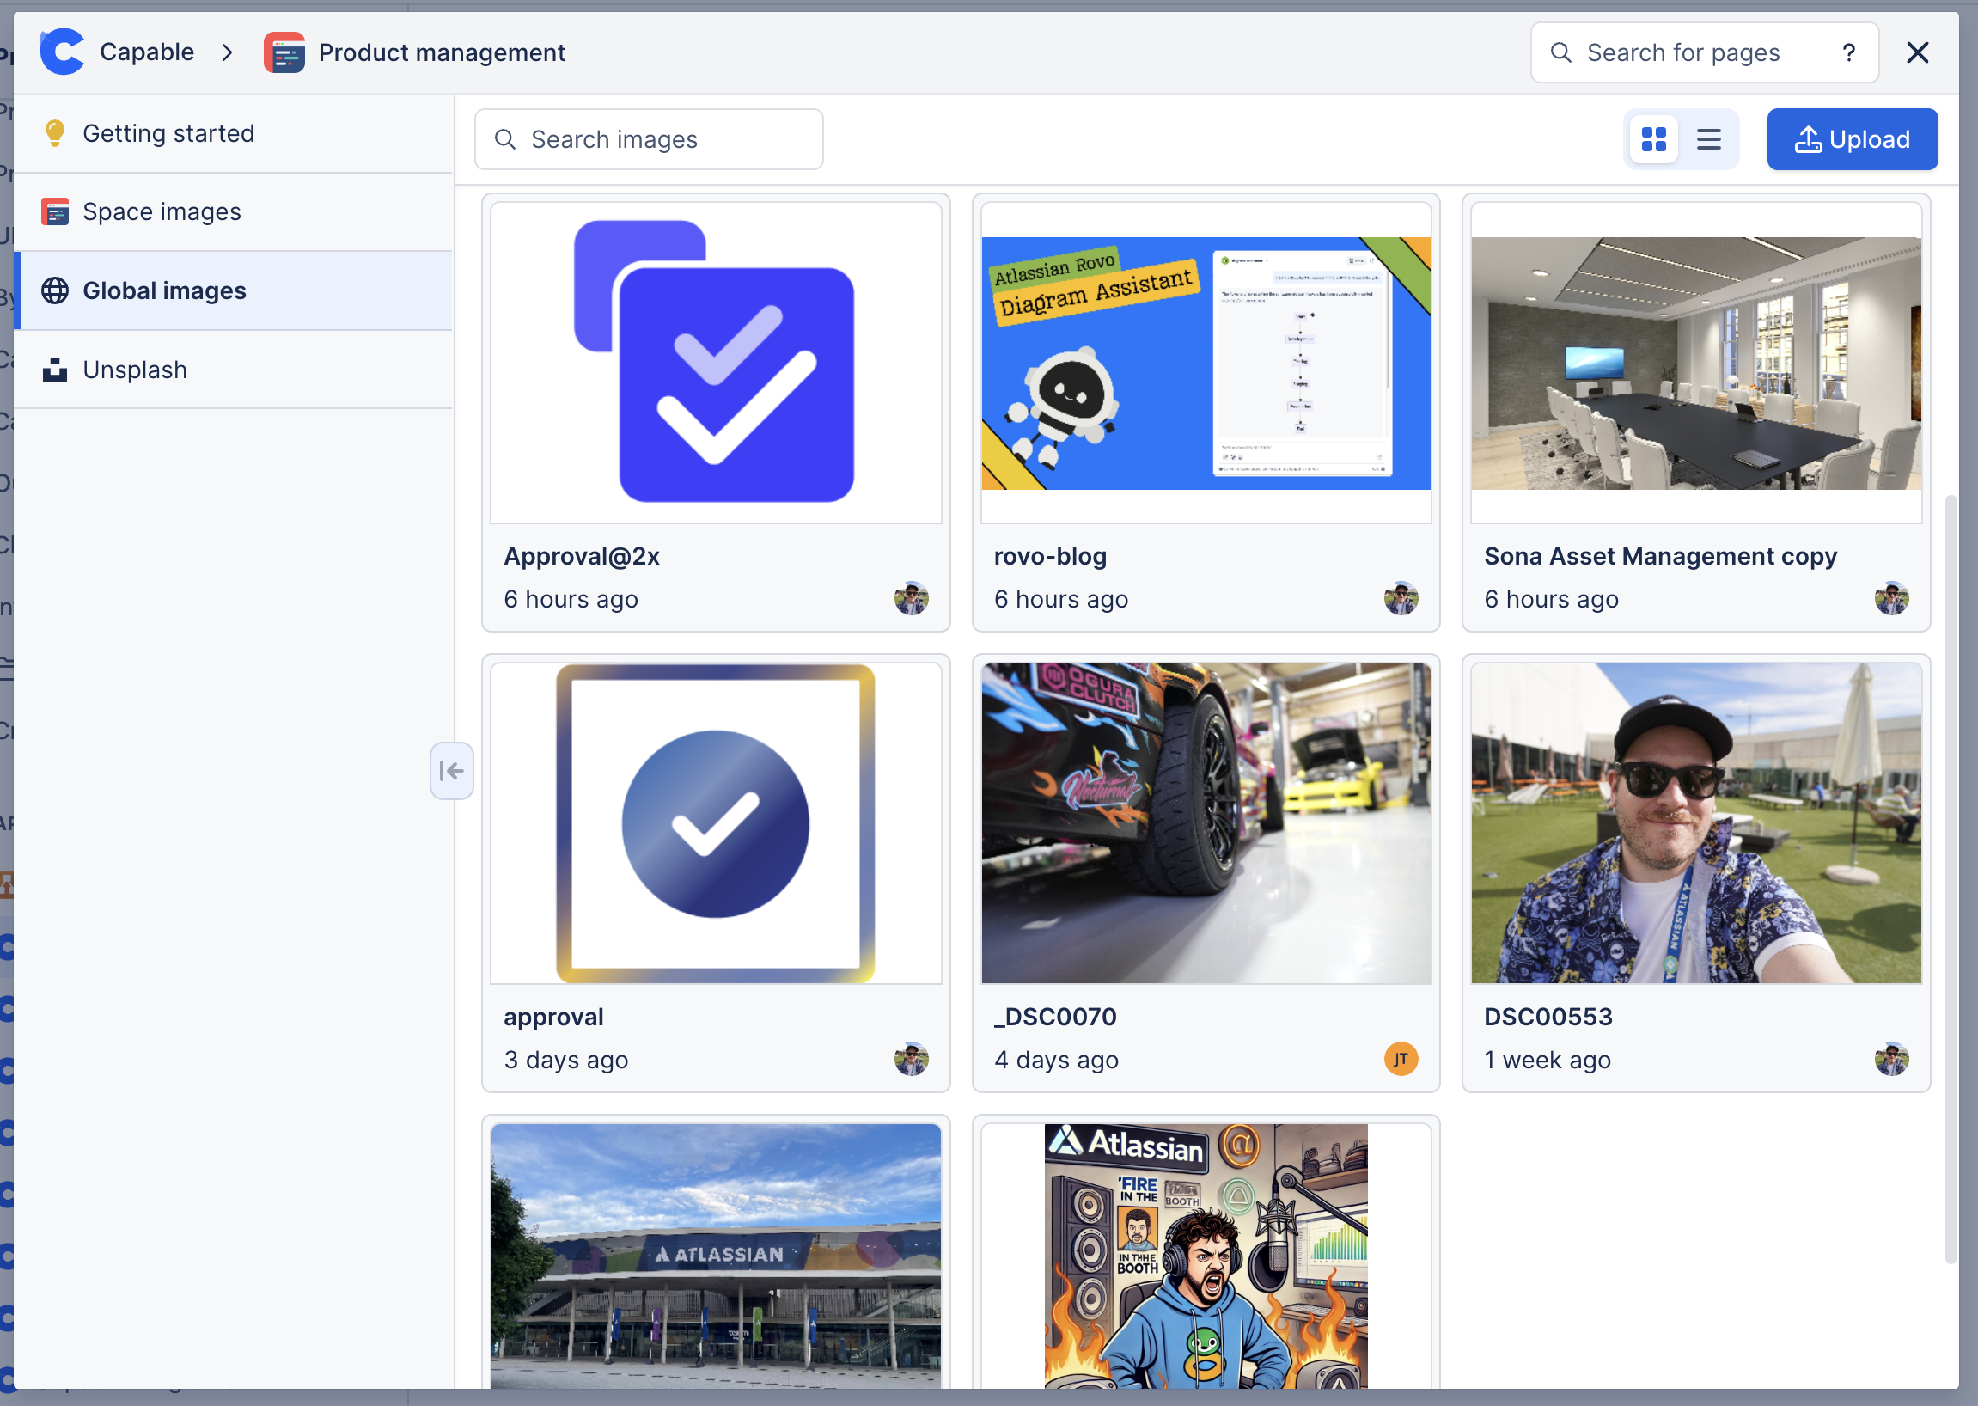
Task: Click the Capable breadcrumb link
Action: tap(146, 52)
